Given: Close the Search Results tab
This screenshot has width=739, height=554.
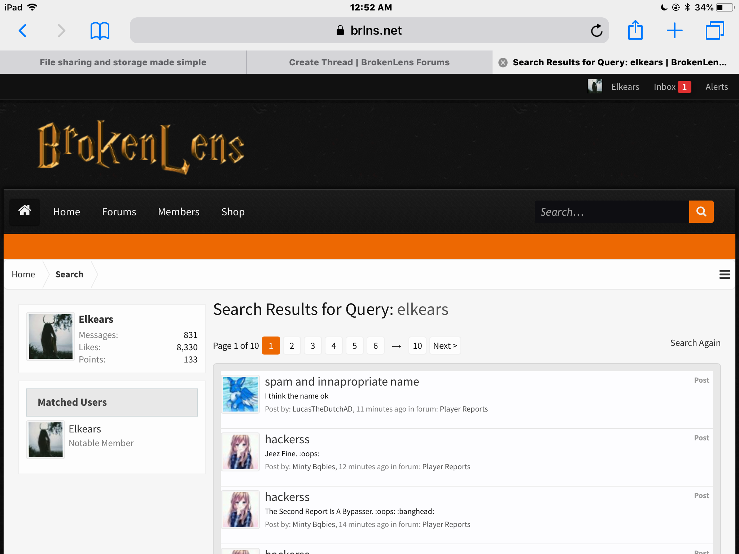Looking at the screenshot, I should pyautogui.click(x=503, y=62).
